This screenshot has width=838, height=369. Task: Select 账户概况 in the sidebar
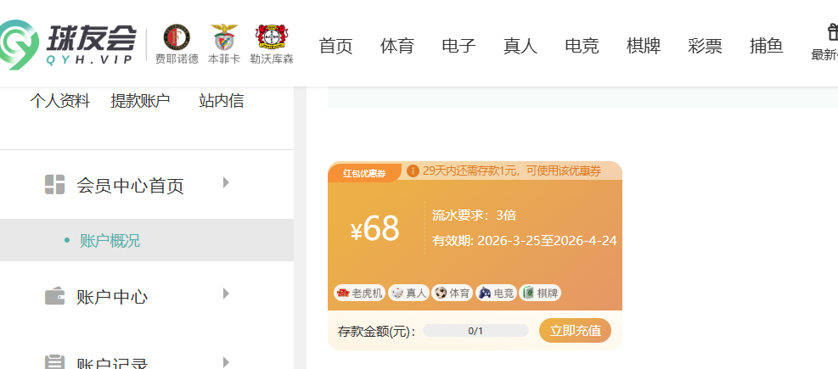[110, 241]
